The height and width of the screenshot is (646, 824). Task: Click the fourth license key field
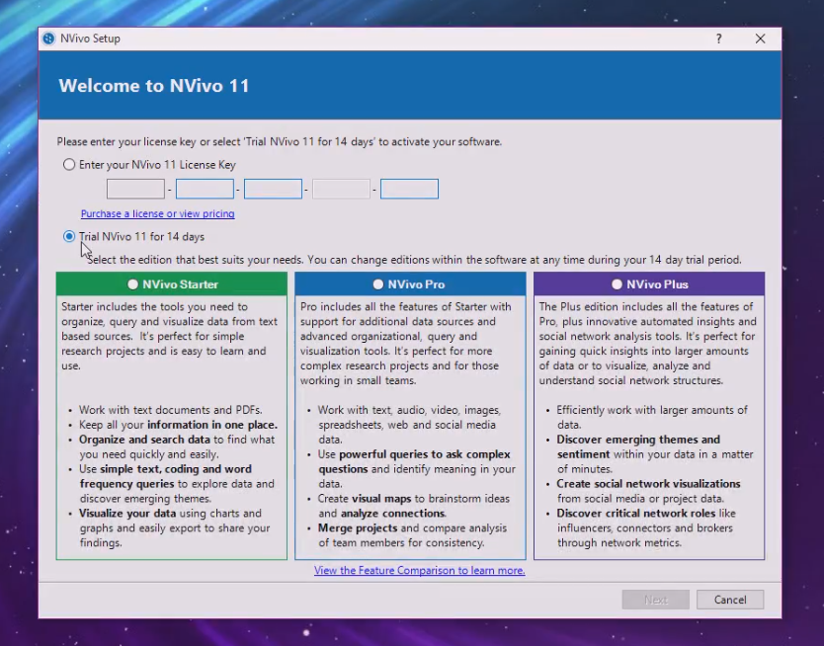tap(341, 189)
